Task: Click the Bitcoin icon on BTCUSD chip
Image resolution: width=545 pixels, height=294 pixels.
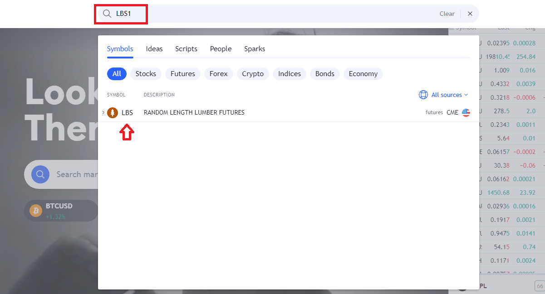Action: click(x=36, y=211)
